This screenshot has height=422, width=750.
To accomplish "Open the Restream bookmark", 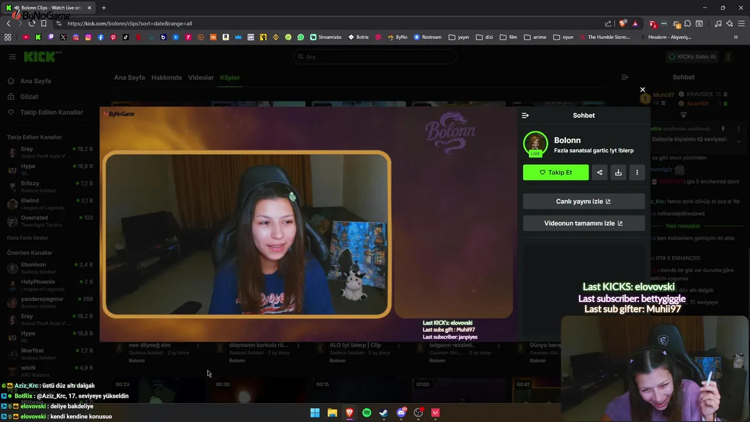I will tap(428, 37).
